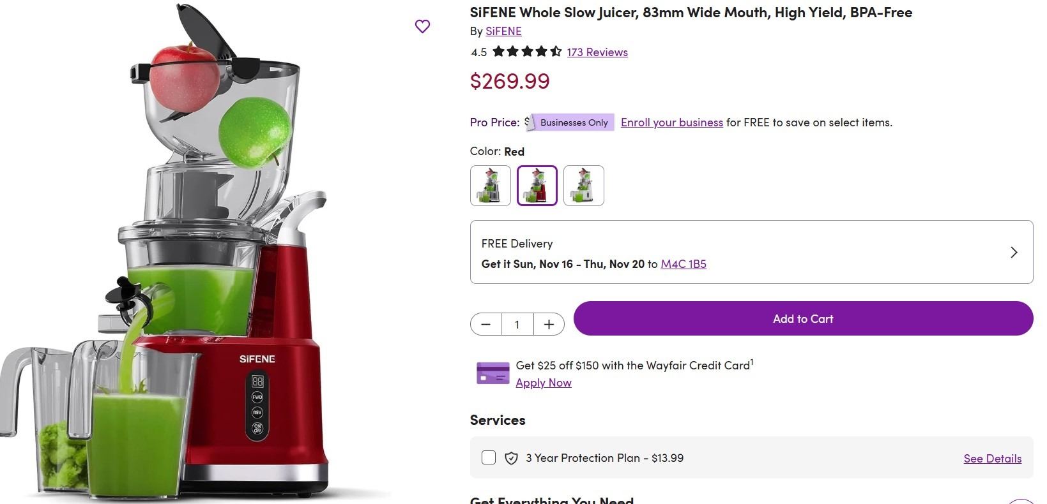
Task: Click Apply Now for Wayfair Credit Card
Action: pyautogui.click(x=544, y=383)
